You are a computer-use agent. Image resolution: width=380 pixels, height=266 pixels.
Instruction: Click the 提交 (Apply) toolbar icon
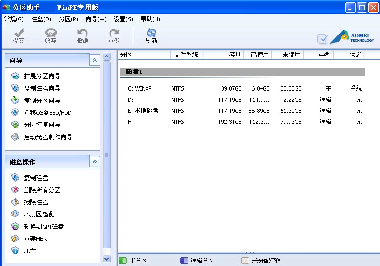point(18,36)
